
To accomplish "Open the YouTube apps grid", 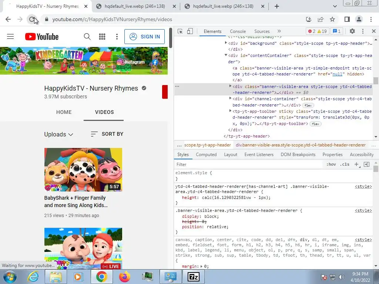I will point(102,37).
